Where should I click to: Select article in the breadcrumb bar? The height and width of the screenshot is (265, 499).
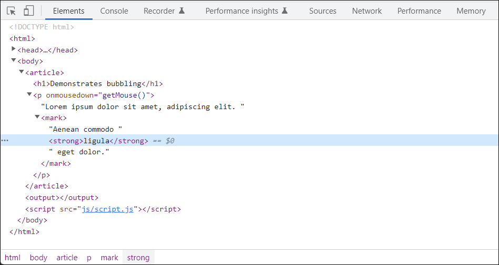(67, 257)
